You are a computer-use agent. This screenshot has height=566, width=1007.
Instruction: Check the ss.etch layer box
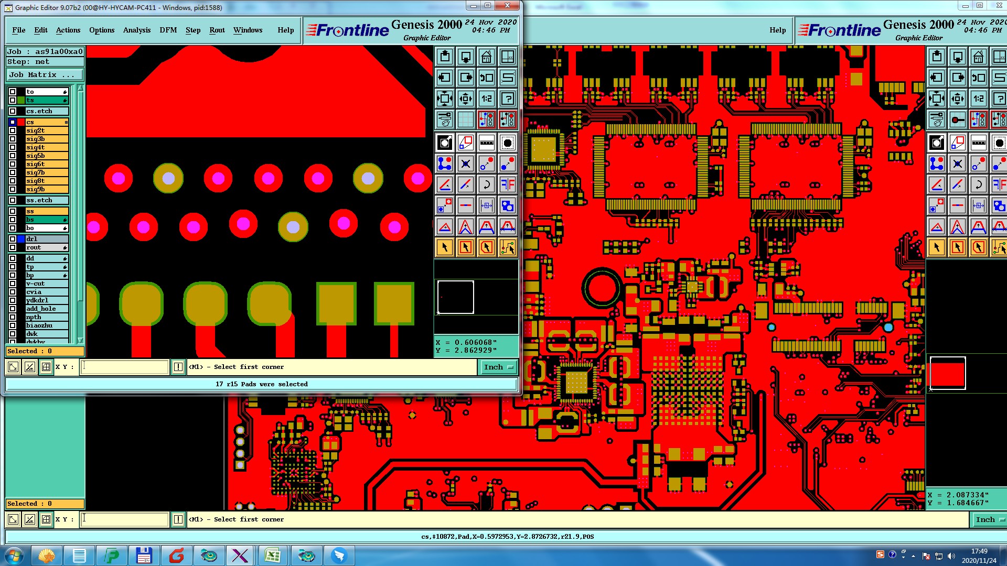pos(13,200)
